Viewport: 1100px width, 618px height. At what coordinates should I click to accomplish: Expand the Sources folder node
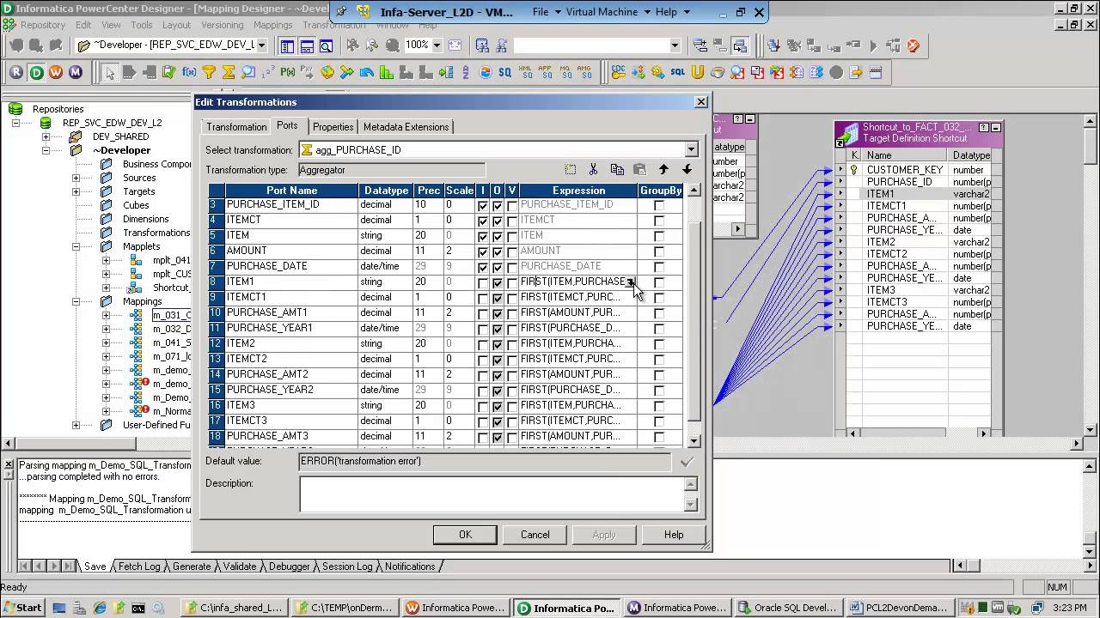point(76,178)
